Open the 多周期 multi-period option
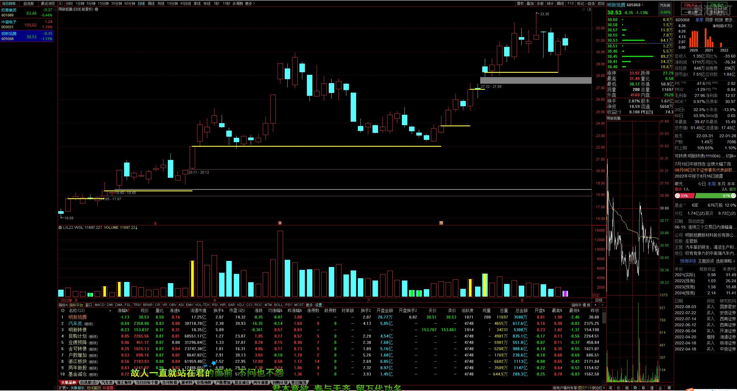 [238, 3]
